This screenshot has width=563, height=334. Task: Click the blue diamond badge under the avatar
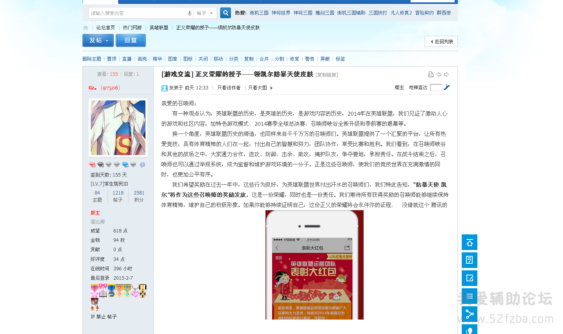[125, 165]
